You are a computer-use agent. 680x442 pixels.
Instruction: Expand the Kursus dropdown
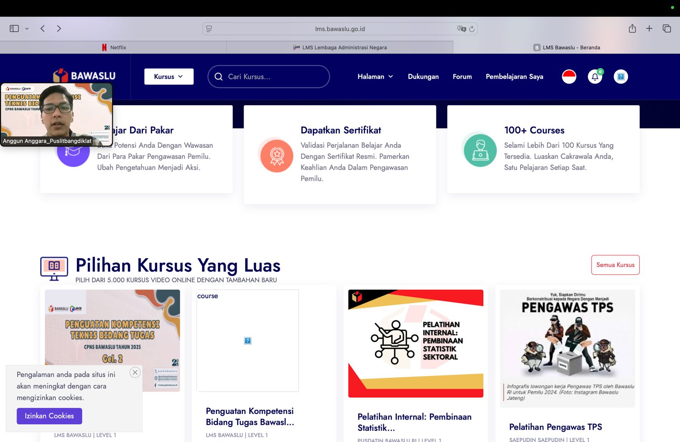pyautogui.click(x=169, y=76)
